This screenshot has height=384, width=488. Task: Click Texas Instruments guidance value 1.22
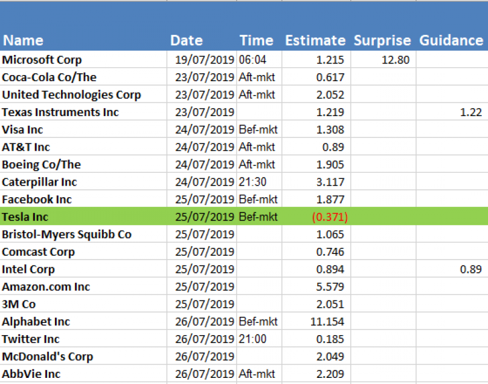[x=471, y=112]
